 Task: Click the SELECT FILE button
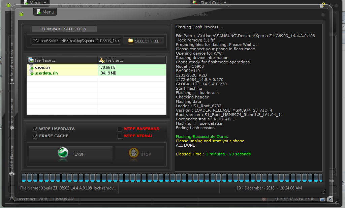144,41
